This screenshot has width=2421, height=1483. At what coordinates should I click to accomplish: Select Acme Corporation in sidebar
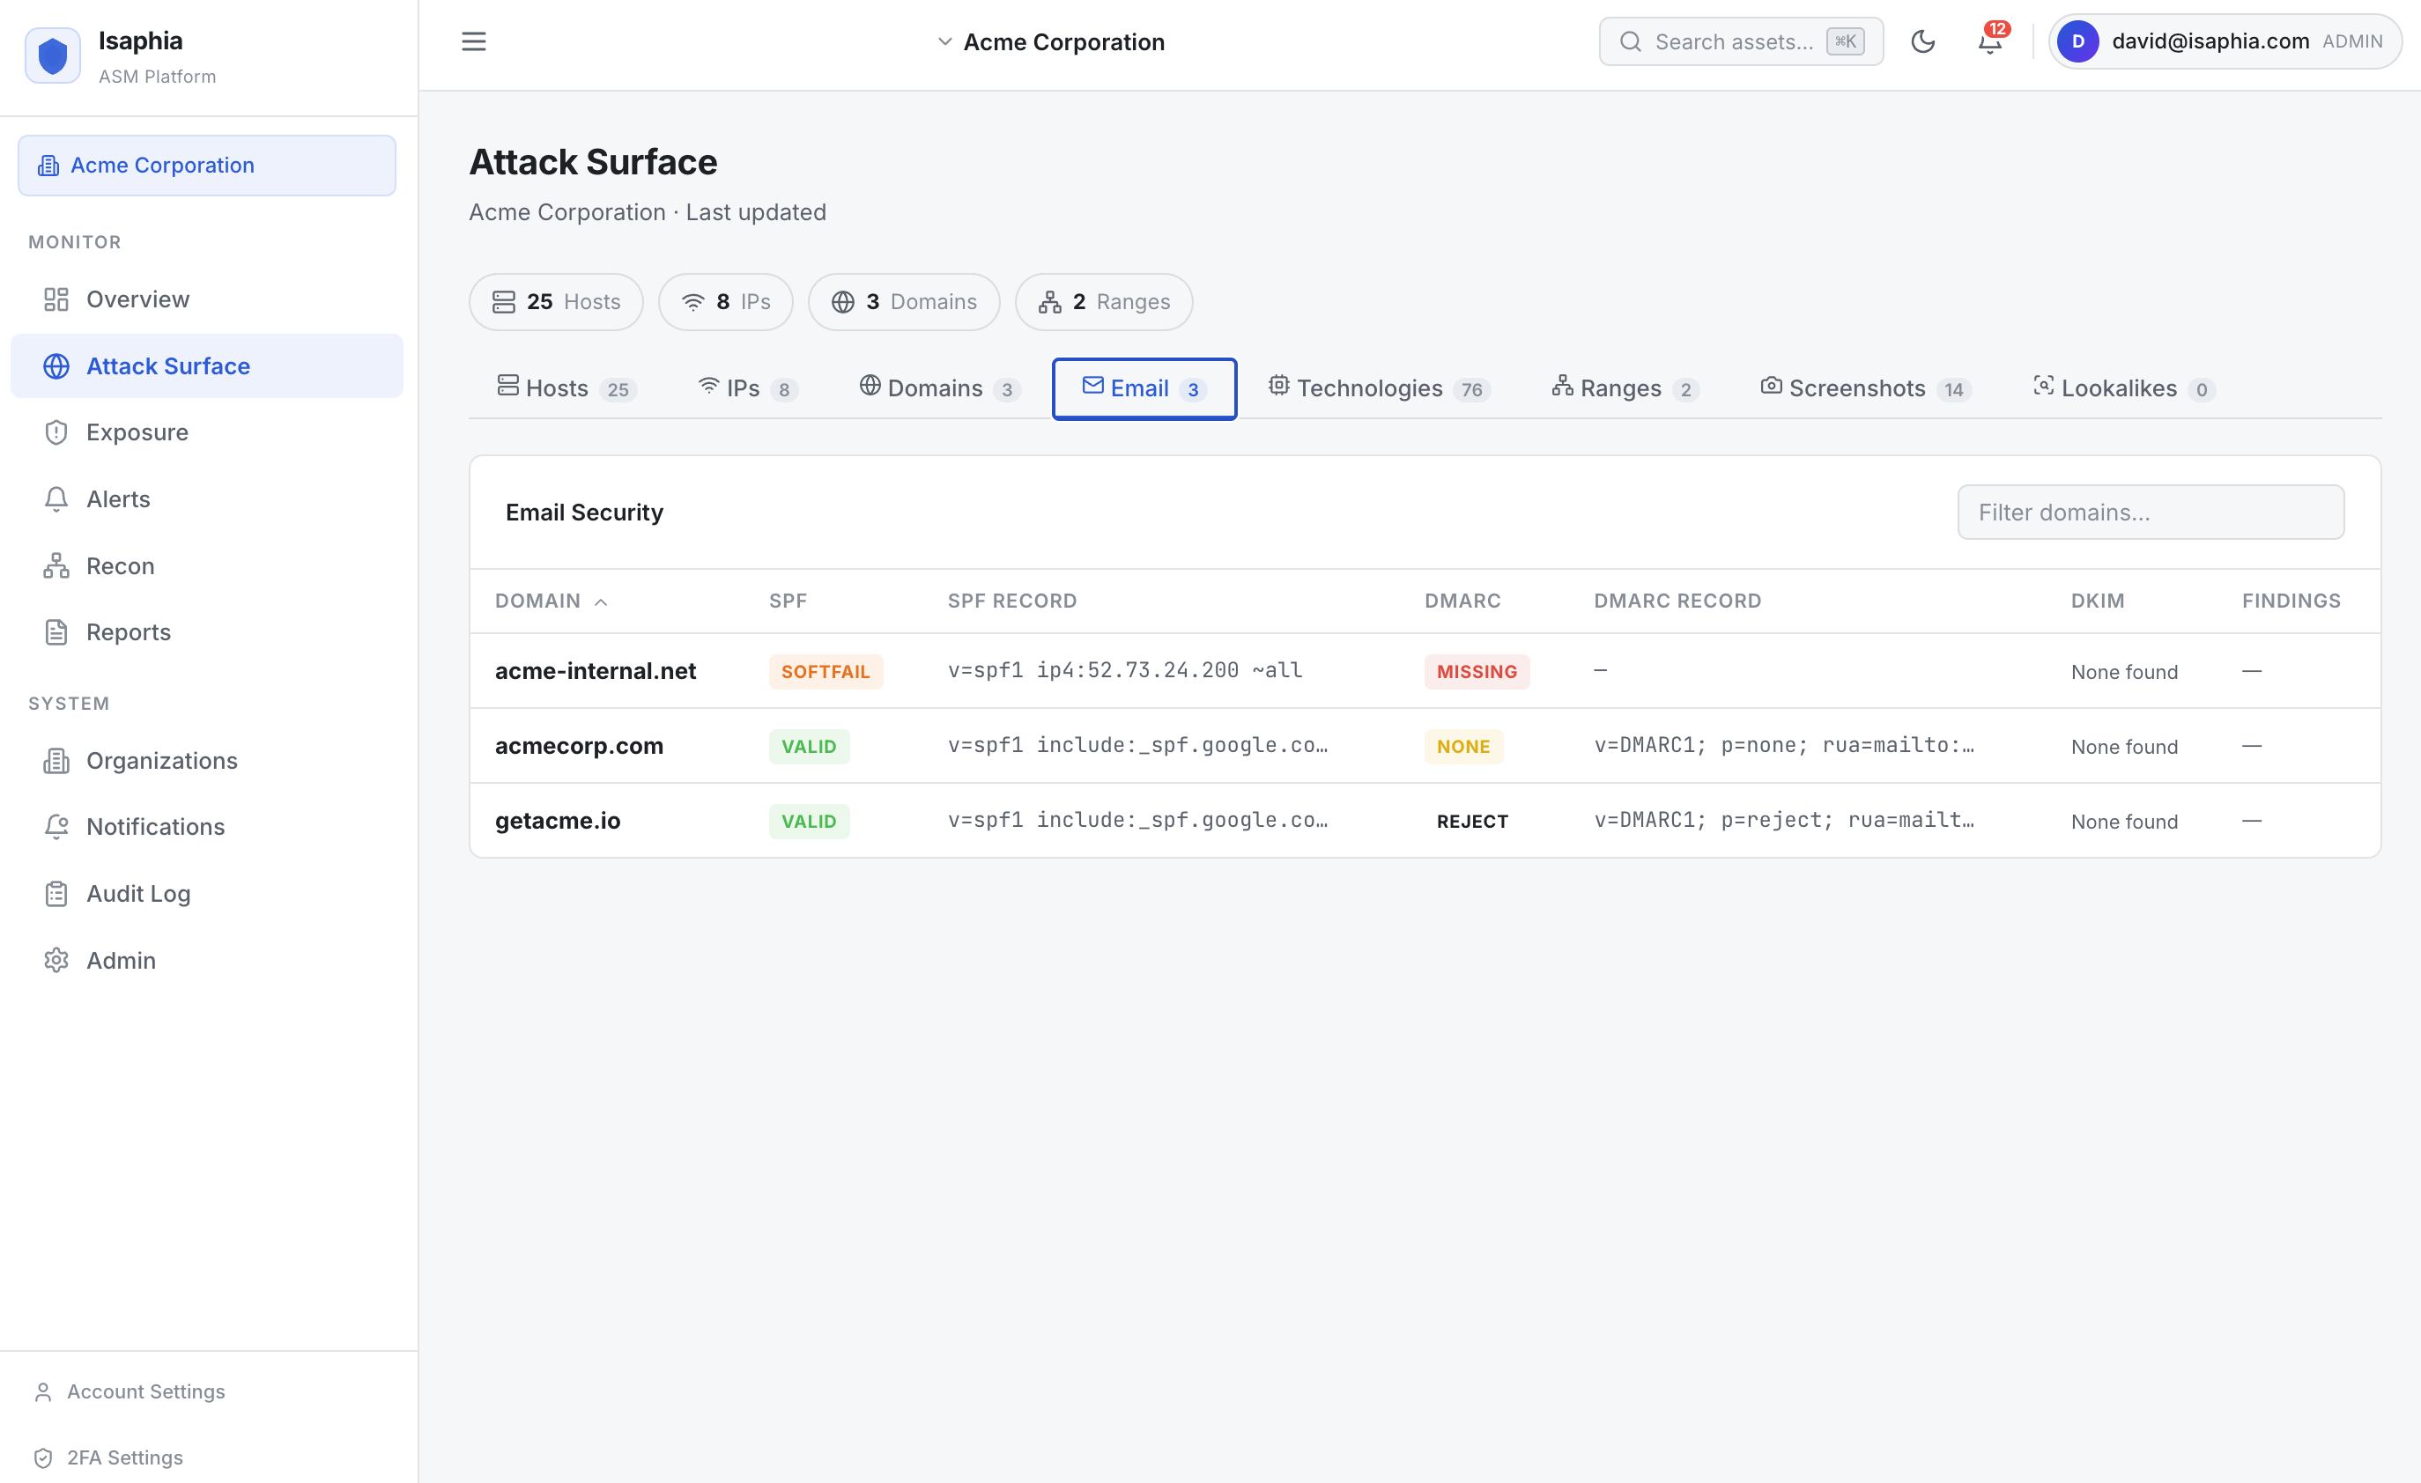pos(207,165)
